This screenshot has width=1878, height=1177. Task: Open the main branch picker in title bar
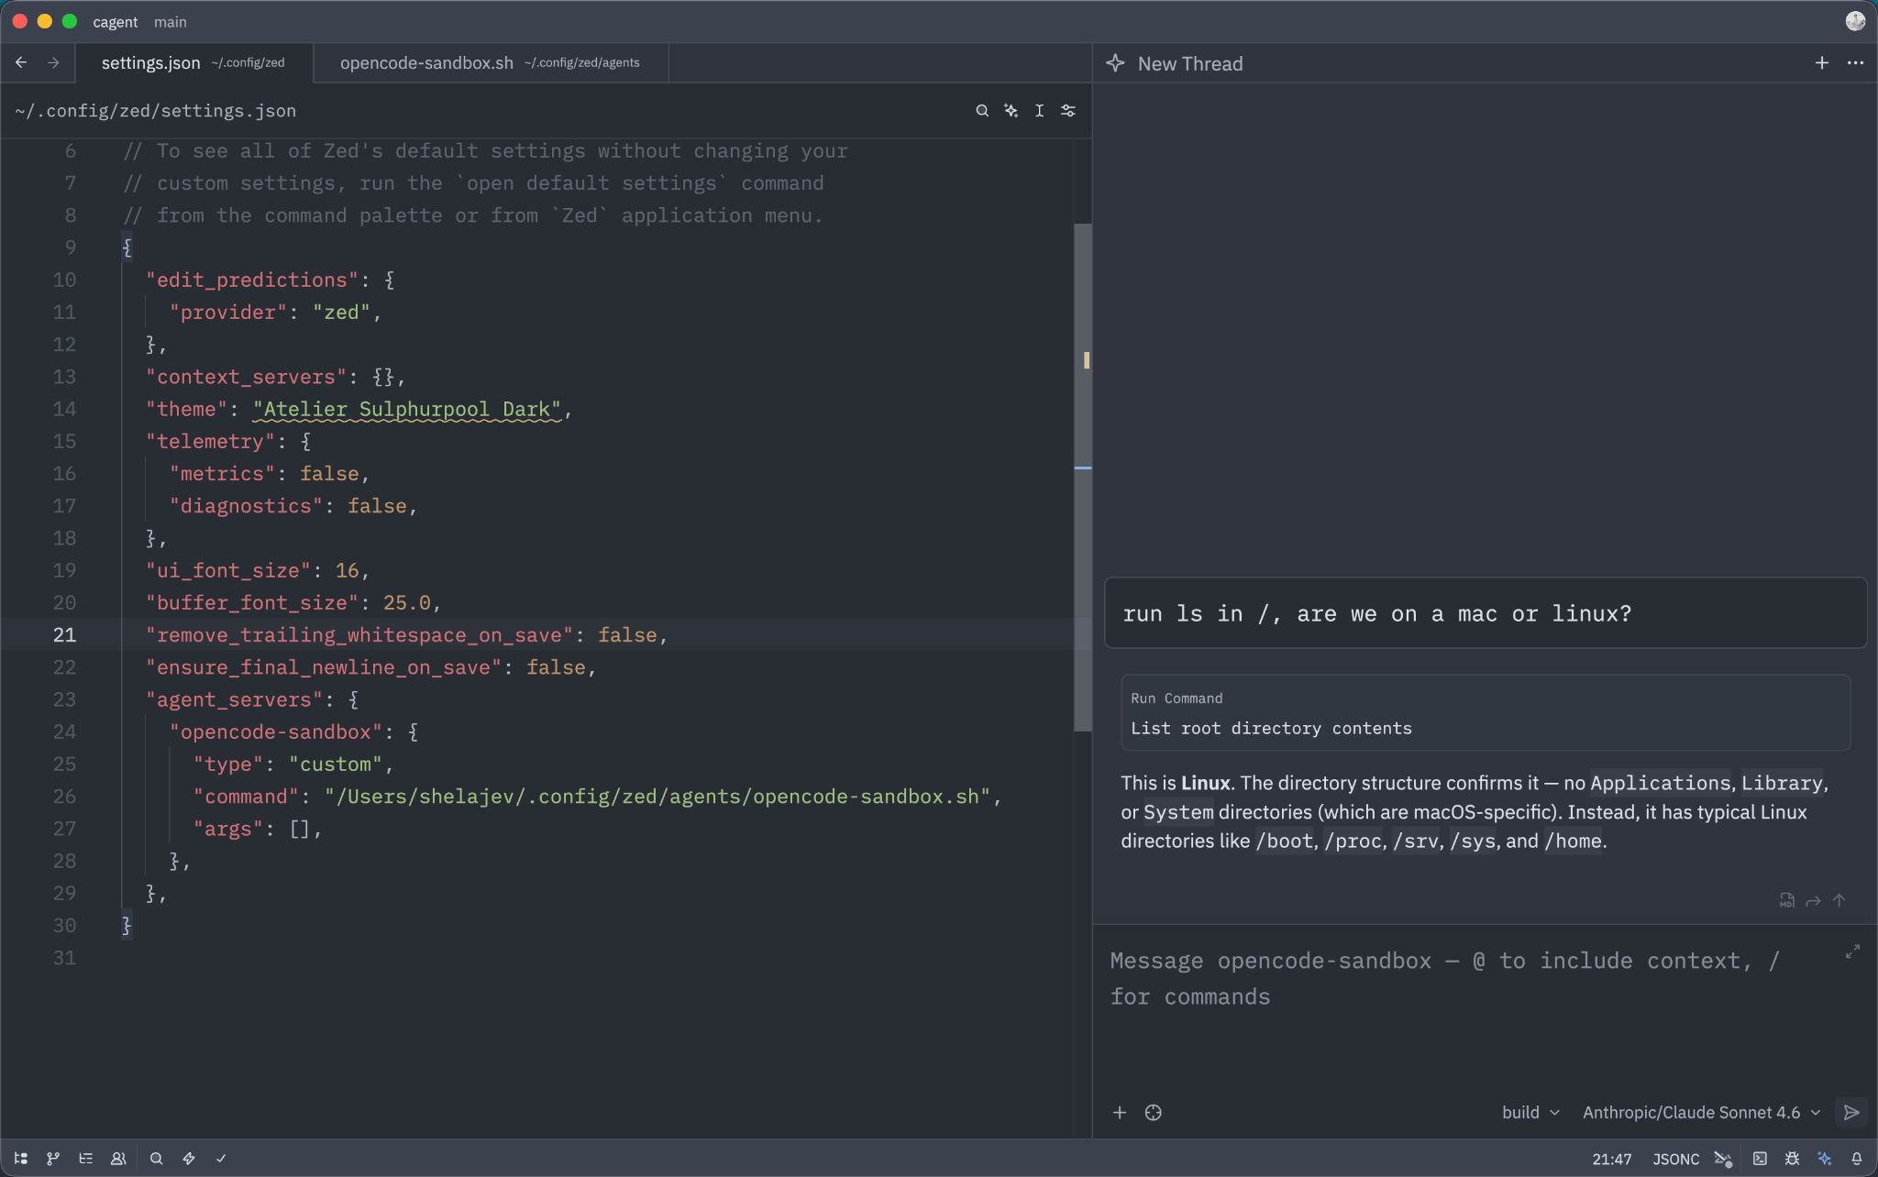[171, 22]
